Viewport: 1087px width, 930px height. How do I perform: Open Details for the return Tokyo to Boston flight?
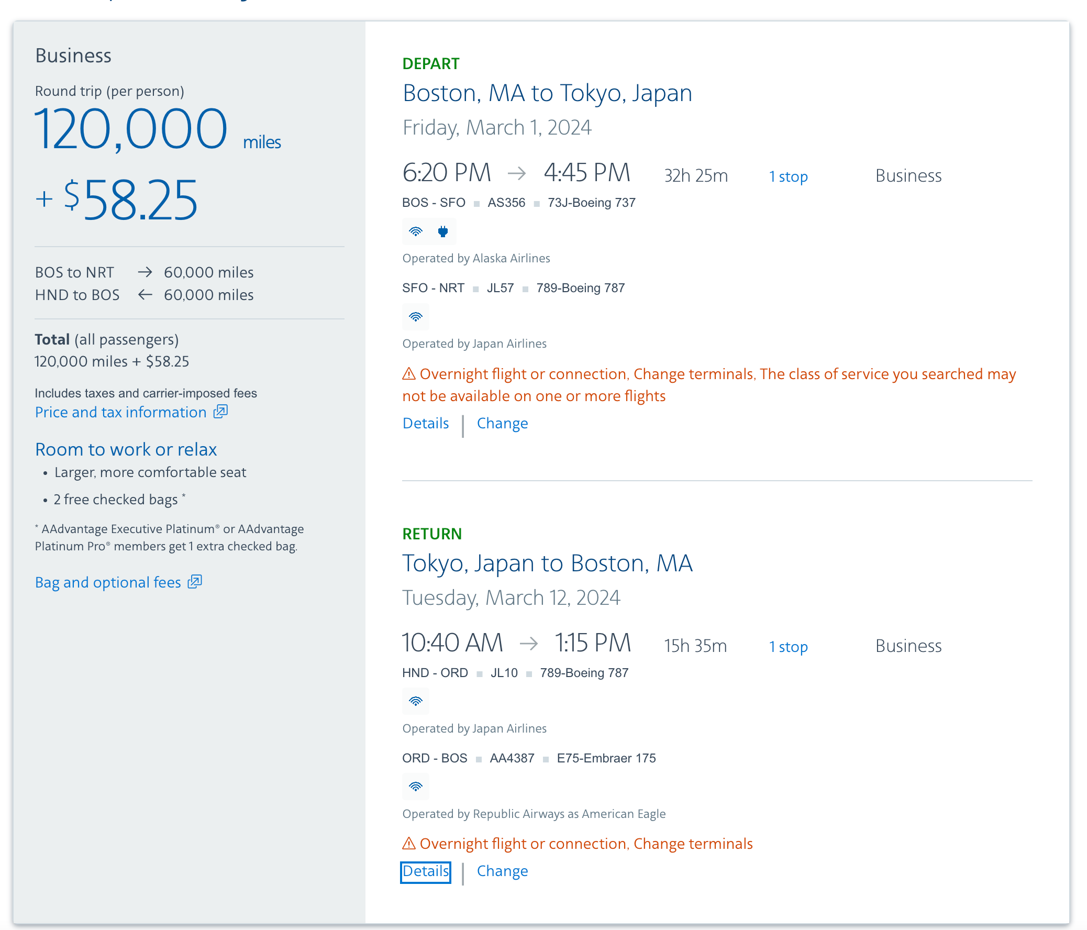click(x=425, y=871)
